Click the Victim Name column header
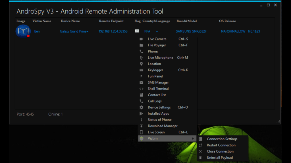 (x=42, y=21)
